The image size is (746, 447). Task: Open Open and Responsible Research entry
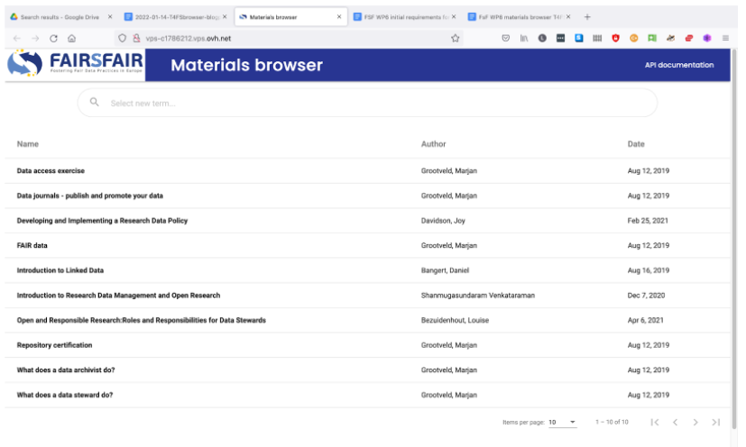(142, 320)
